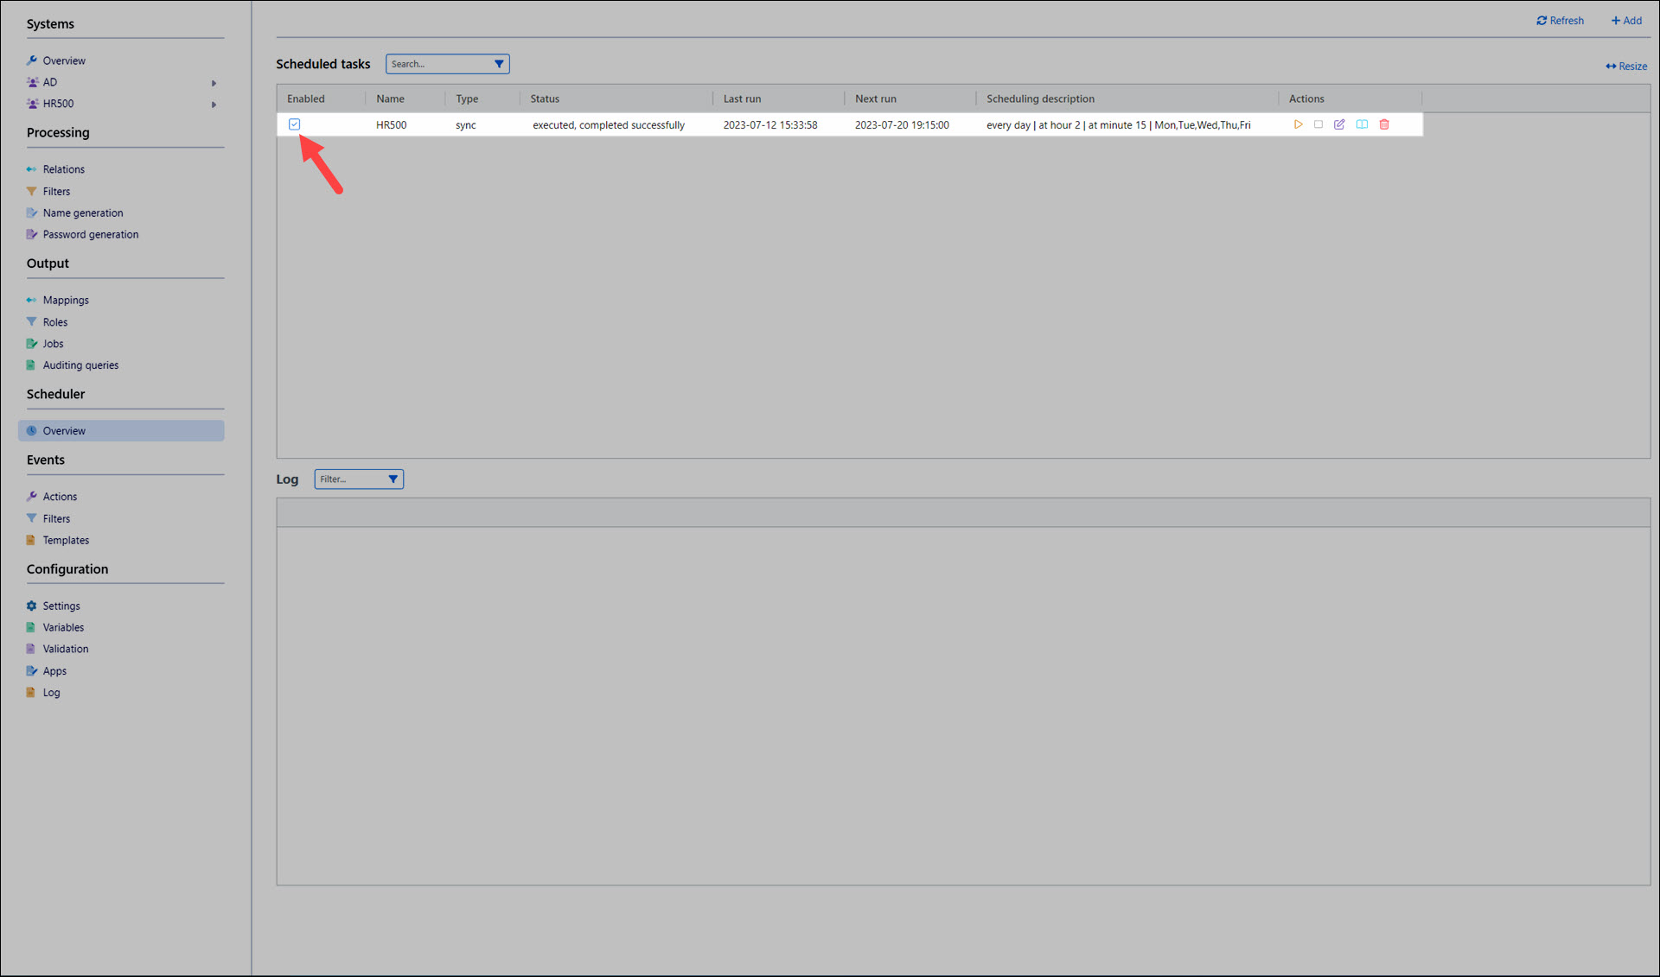This screenshot has height=977, width=1660.
Task: Select Templates under Events
Action: tap(66, 541)
